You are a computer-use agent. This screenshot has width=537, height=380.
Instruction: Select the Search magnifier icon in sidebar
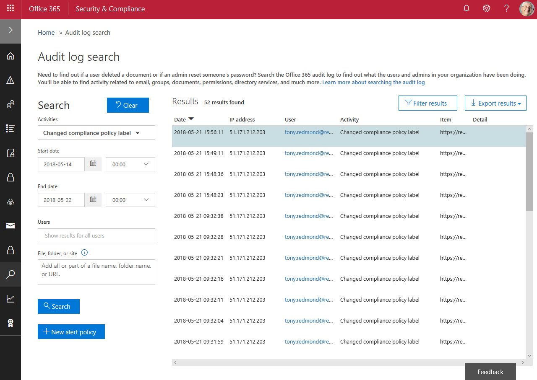point(10,274)
